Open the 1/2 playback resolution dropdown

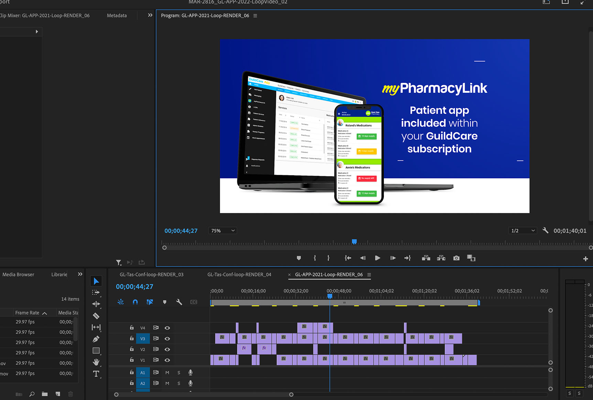point(522,231)
